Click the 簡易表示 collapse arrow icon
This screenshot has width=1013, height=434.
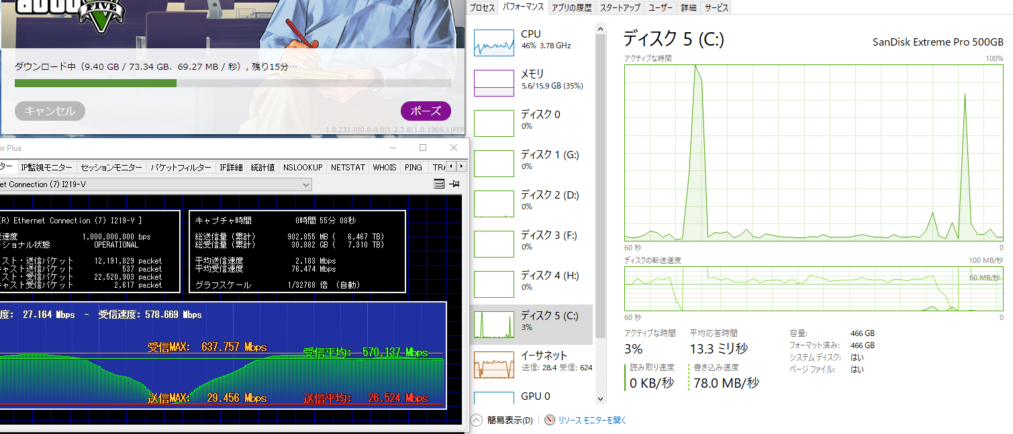(477, 420)
